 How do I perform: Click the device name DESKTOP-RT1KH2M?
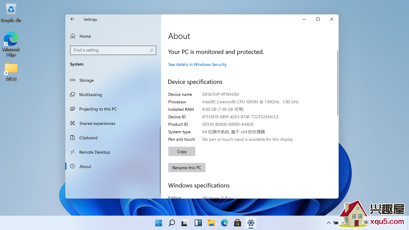click(221, 94)
